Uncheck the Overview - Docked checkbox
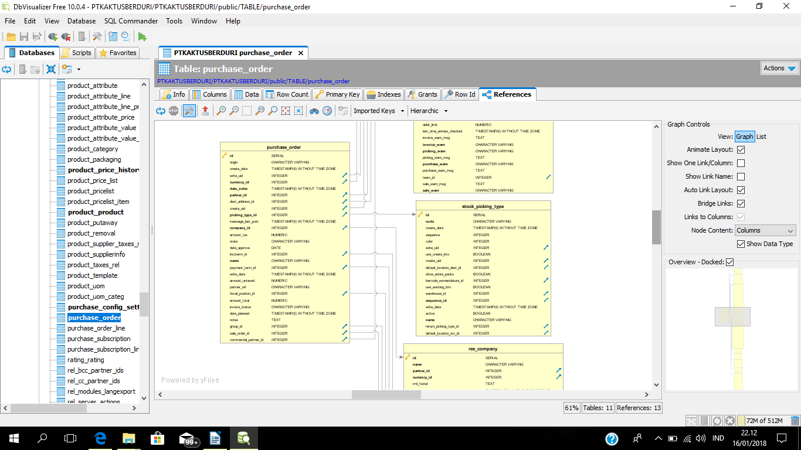This screenshot has height=450, width=801. coord(730,262)
